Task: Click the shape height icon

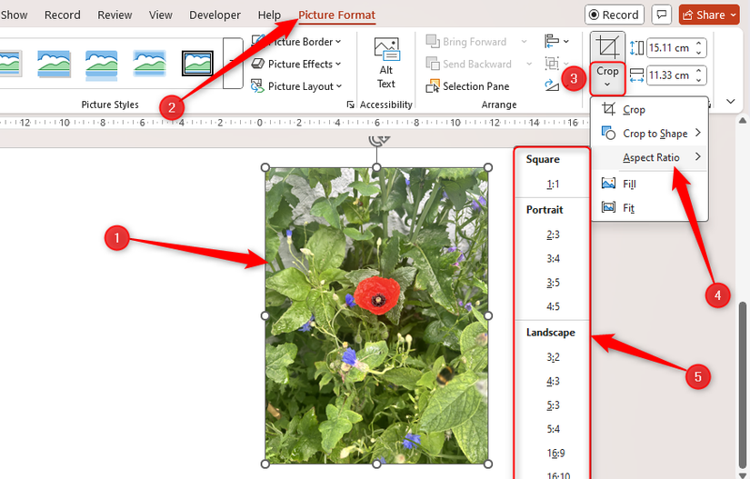Action: coord(636,48)
